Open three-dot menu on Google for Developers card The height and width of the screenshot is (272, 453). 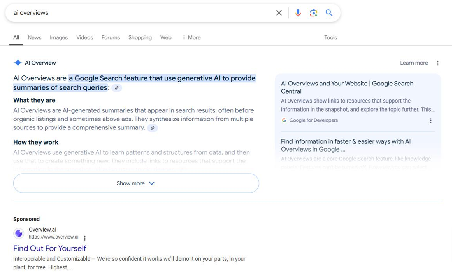[x=430, y=120]
